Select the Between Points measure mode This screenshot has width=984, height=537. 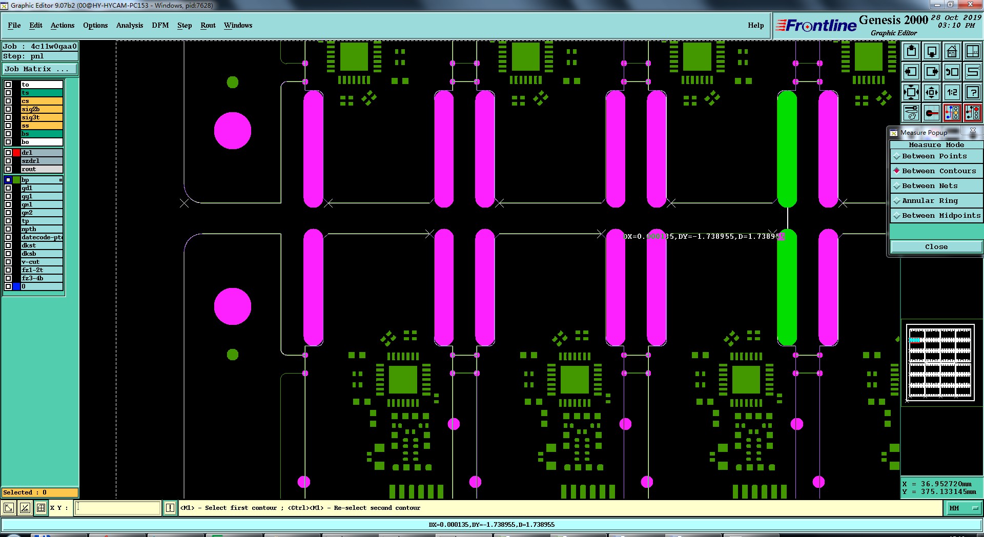[x=936, y=156]
